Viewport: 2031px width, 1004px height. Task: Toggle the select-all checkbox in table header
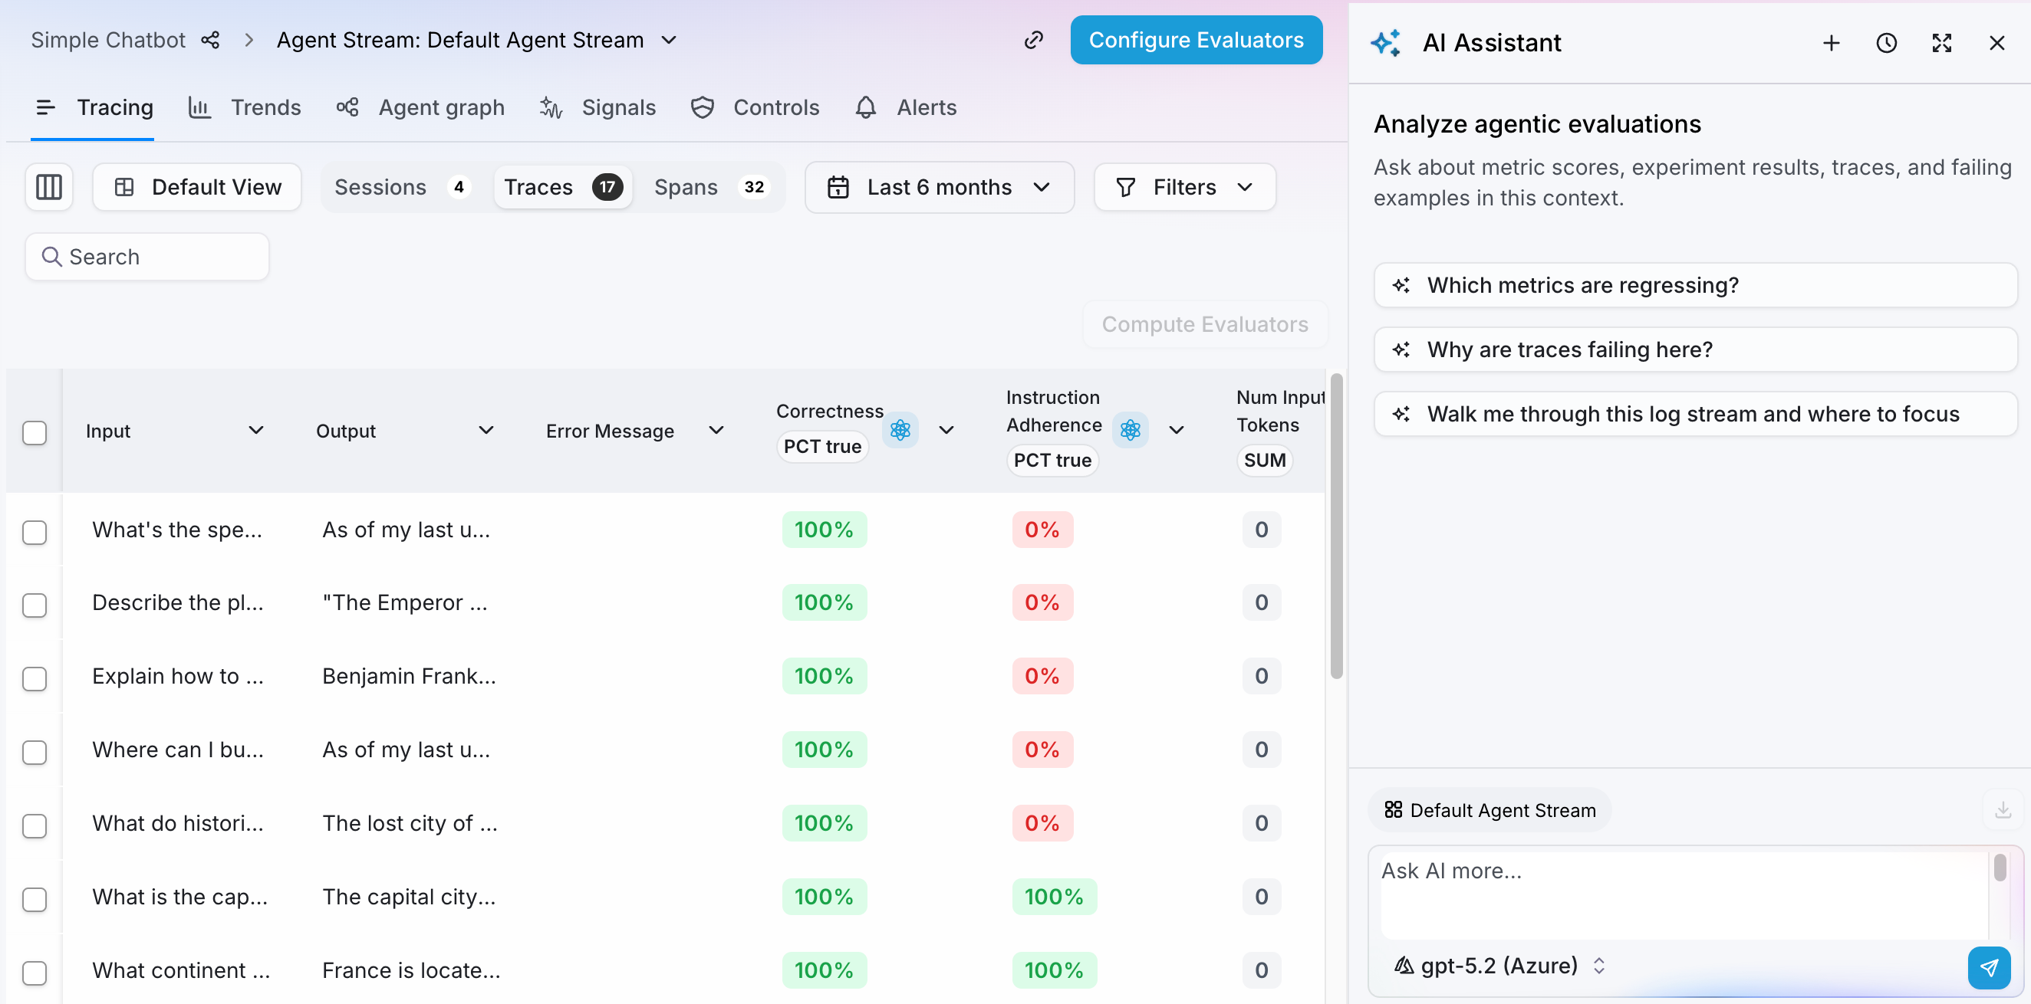click(35, 433)
